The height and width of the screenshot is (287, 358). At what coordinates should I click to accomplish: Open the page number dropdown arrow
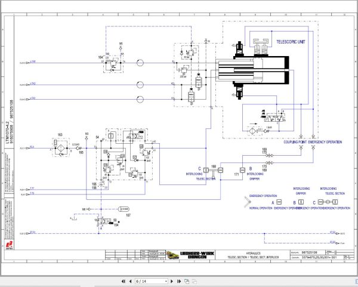(166, 282)
